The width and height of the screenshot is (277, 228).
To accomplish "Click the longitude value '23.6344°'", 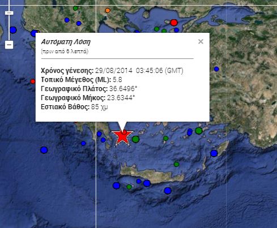I will click(x=121, y=98).
